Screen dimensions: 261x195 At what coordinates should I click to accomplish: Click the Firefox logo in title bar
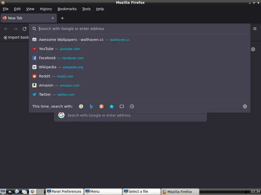coord(3,3)
